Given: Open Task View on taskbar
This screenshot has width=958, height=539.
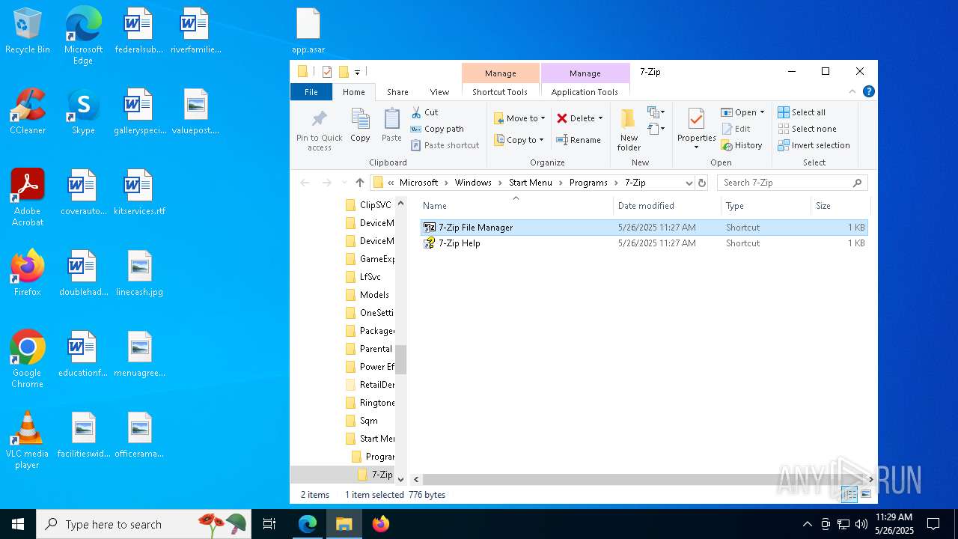Looking at the screenshot, I should [269, 524].
